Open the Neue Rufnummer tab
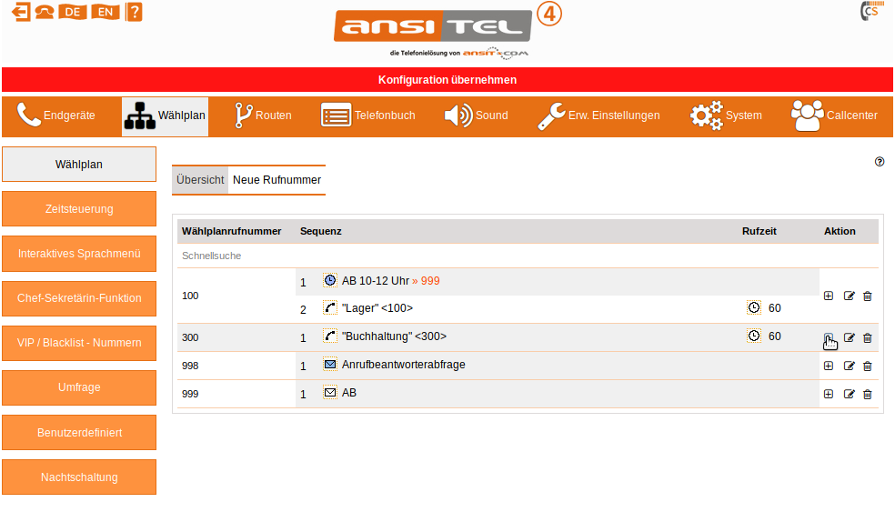This screenshot has width=895, height=512. pos(277,180)
